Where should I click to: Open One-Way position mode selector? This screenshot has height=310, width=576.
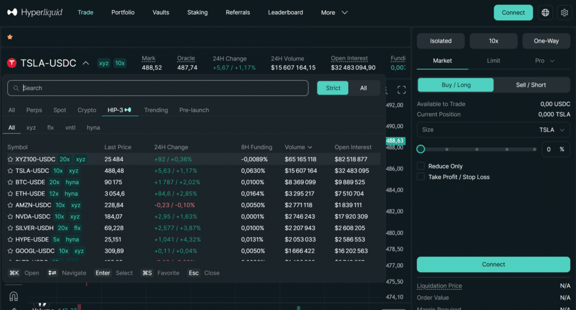(546, 41)
